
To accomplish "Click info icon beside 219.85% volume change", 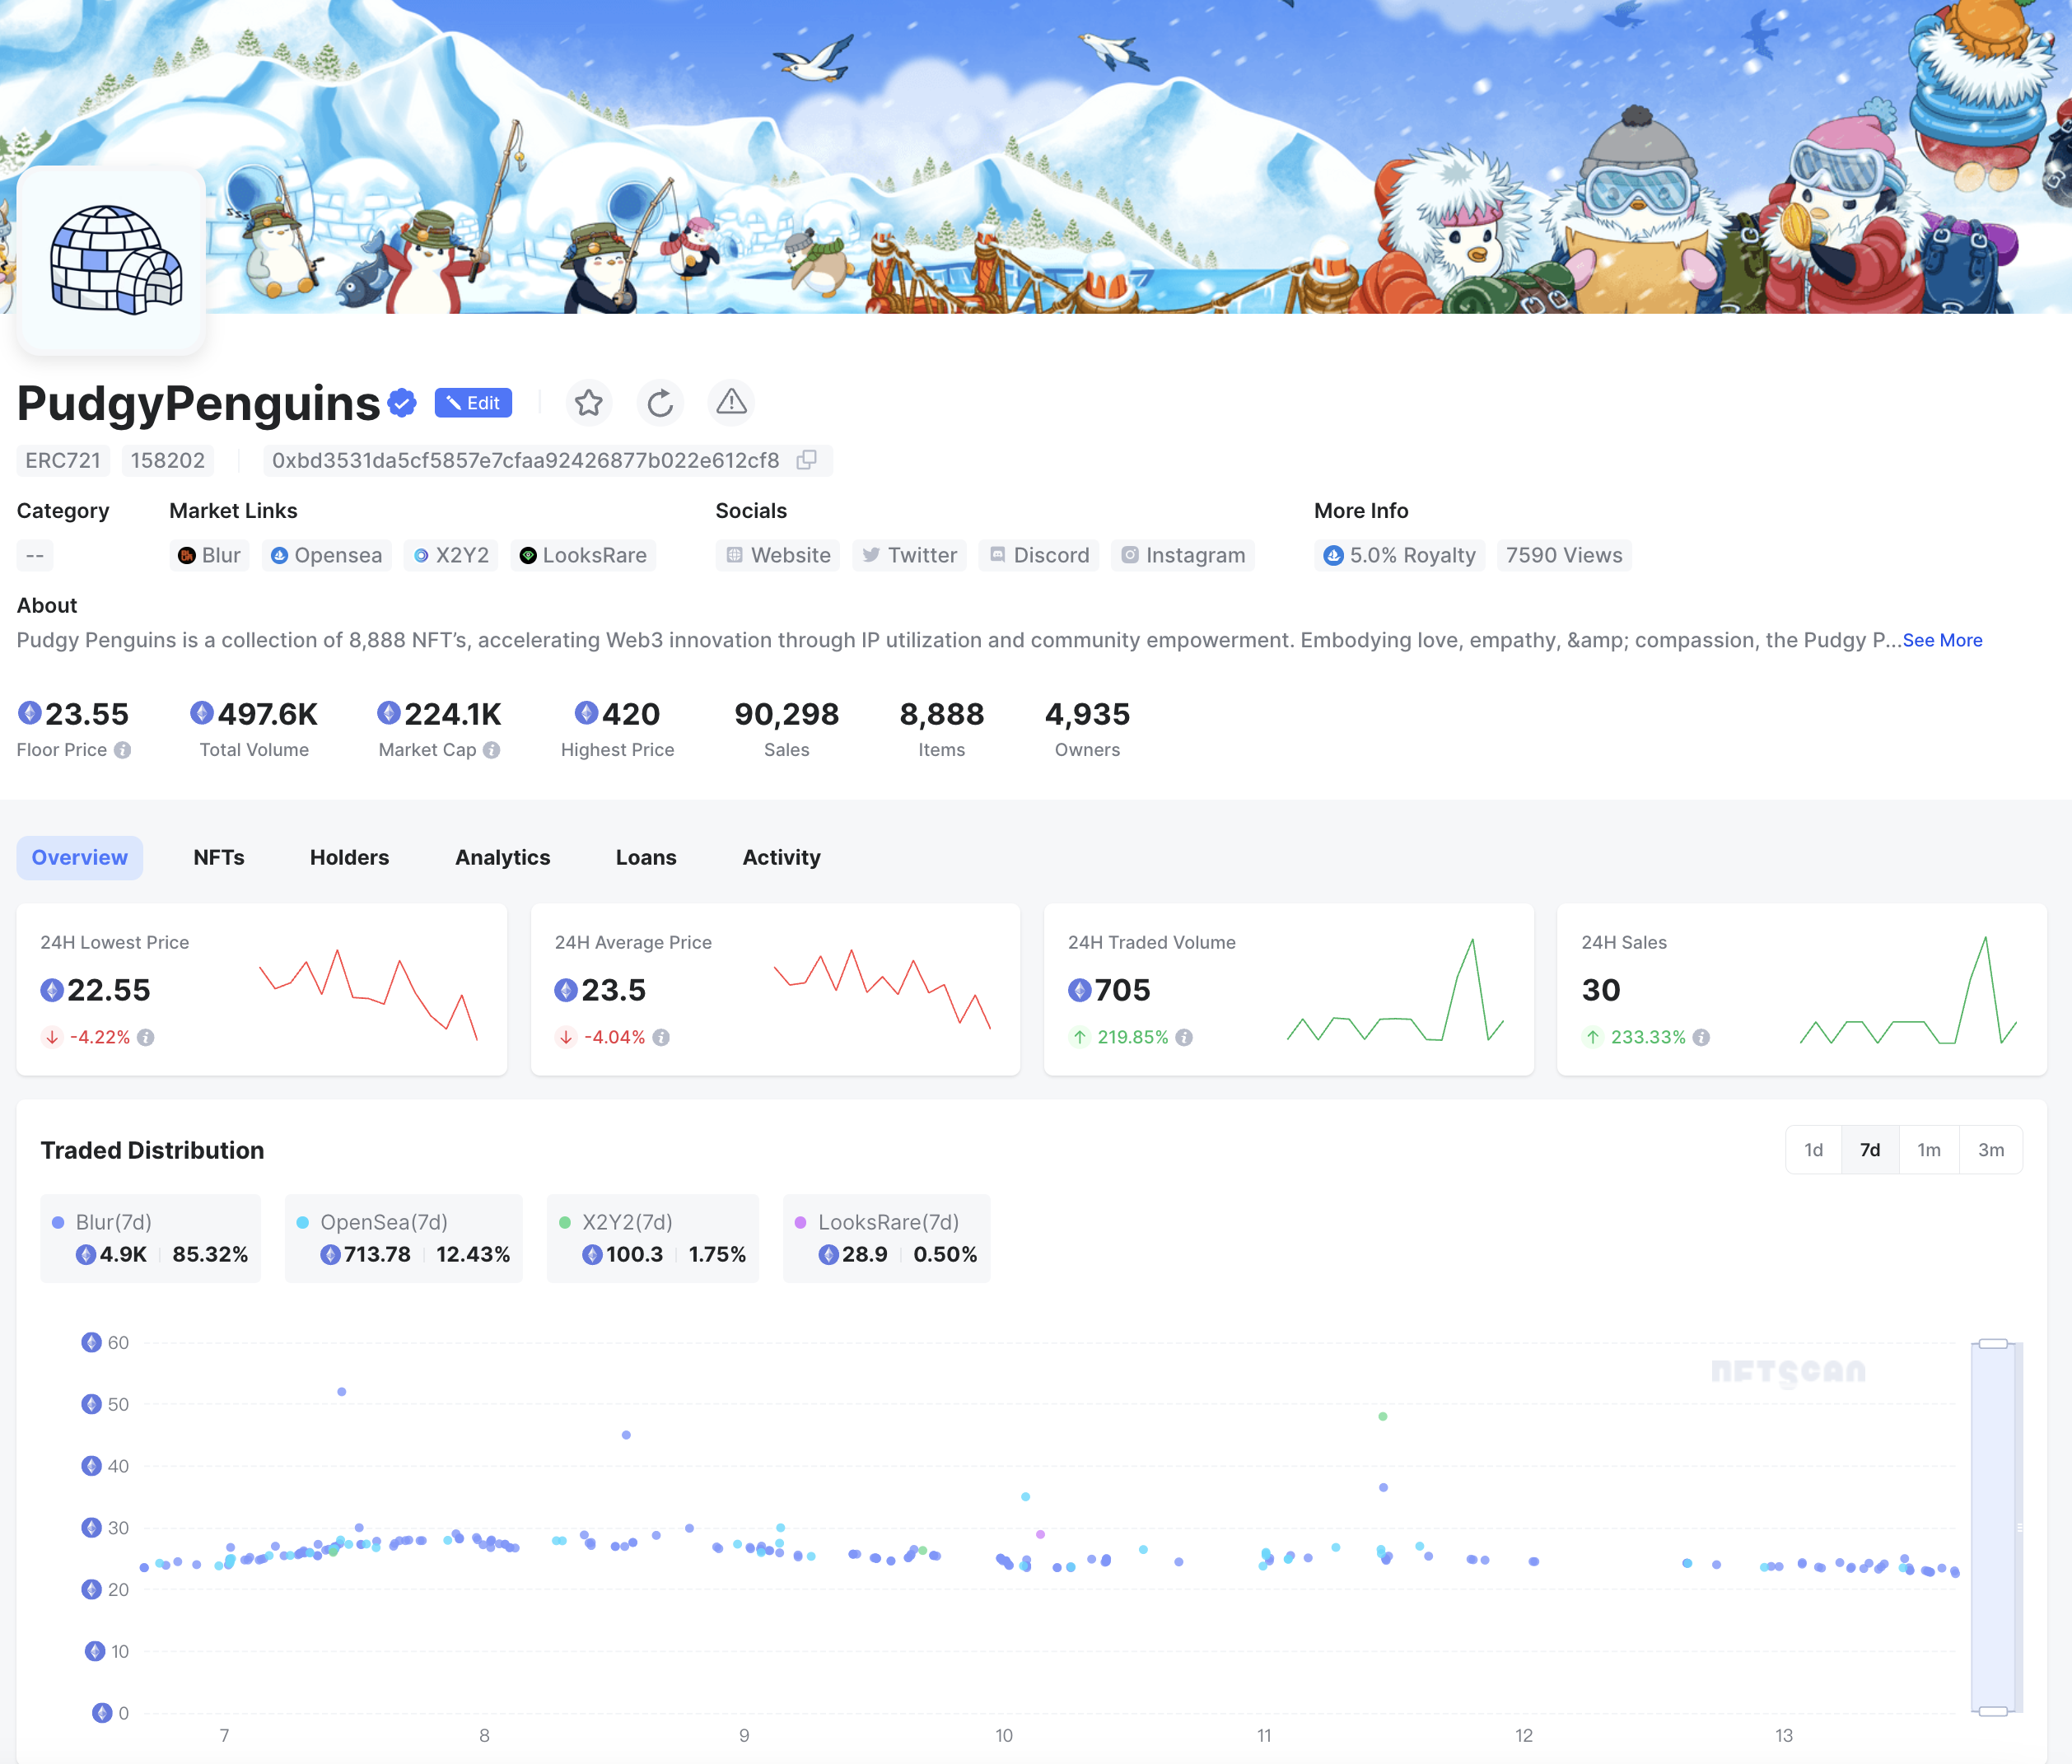I will tap(1184, 1037).
